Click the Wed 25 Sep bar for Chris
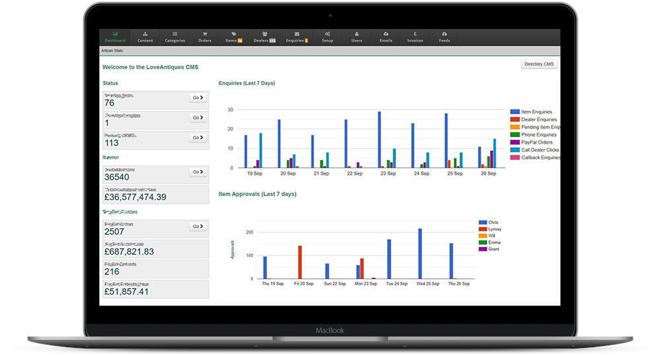Screen dimensions: 661x355 pos(420,254)
